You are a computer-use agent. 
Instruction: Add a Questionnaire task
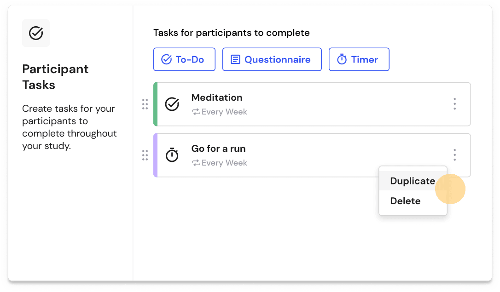pyautogui.click(x=272, y=59)
